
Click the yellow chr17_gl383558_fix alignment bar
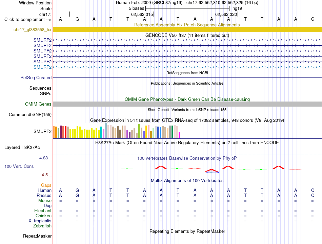(x=187, y=29)
